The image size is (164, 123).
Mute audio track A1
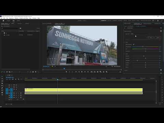(16, 93)
